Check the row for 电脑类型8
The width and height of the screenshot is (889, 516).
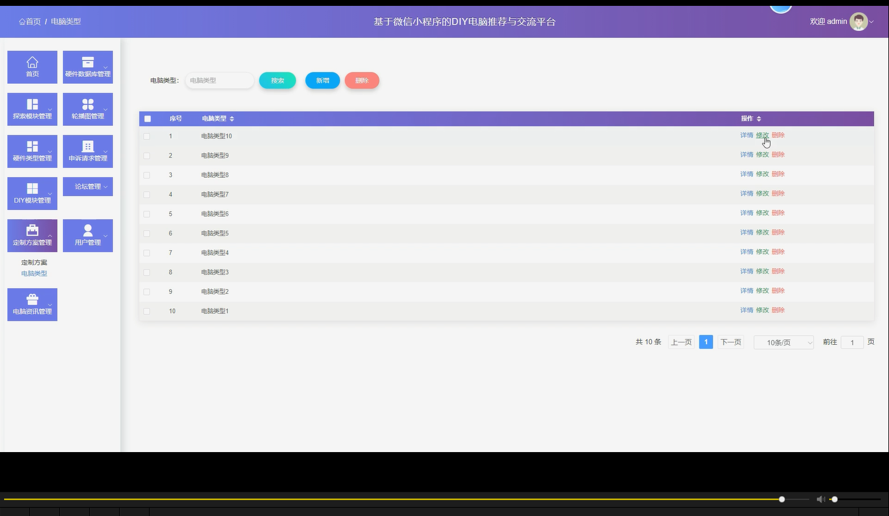click(147, 175)
